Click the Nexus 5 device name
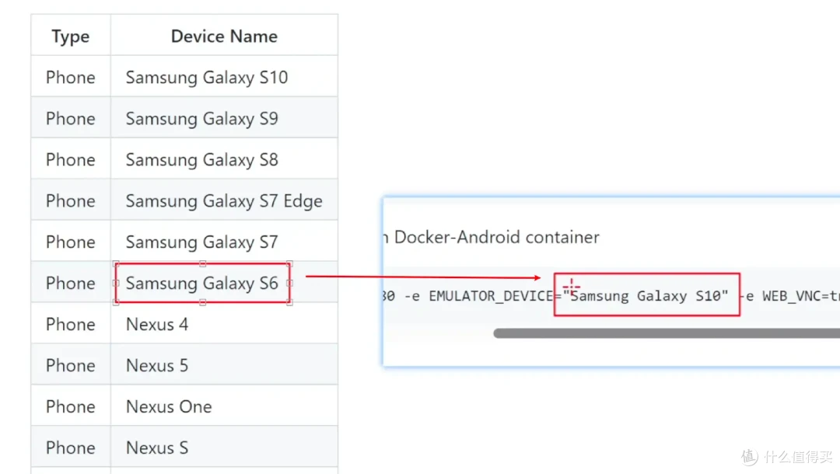Image resolution: width=840 pixels, height=474 pixels. tap(157, 365)
